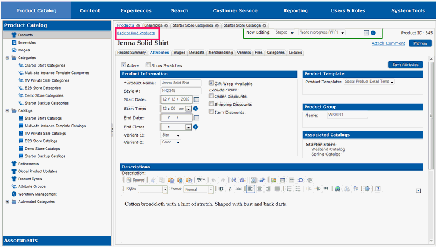
Task: Click the Replace icon in the editor
Action: (242, 180)
